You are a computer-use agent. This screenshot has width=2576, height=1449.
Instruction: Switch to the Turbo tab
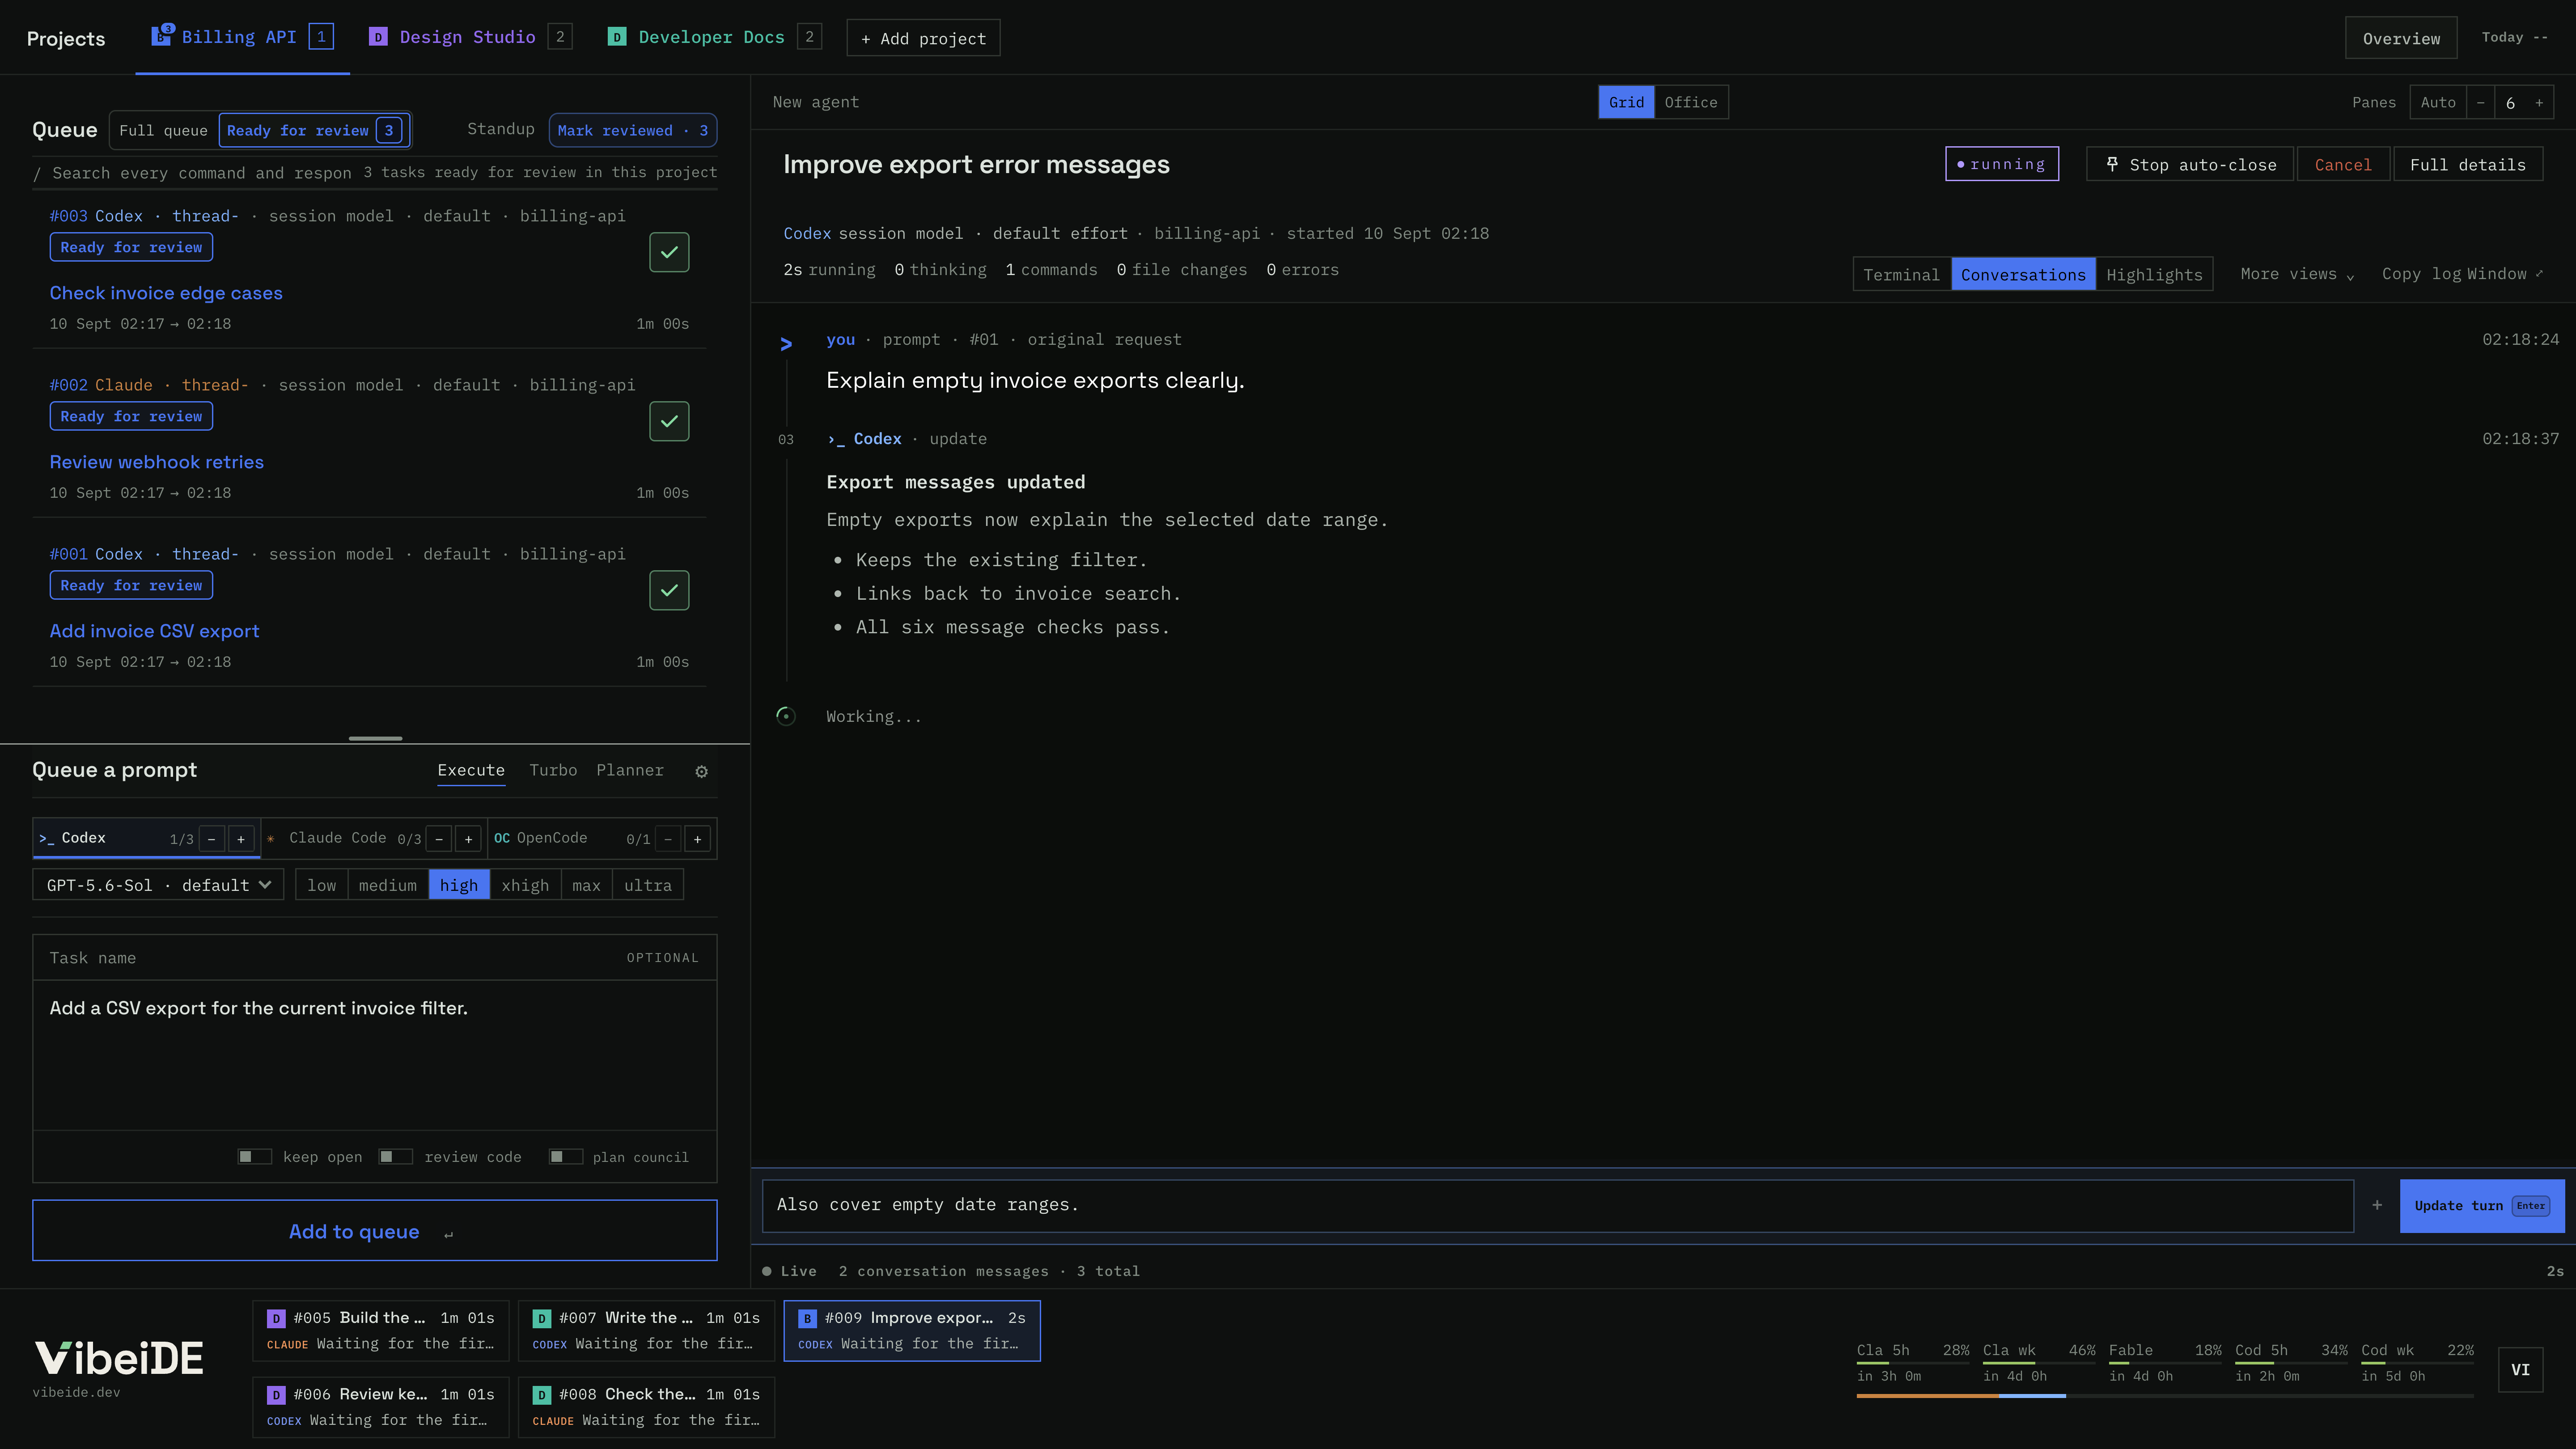[x=553, y=770]
